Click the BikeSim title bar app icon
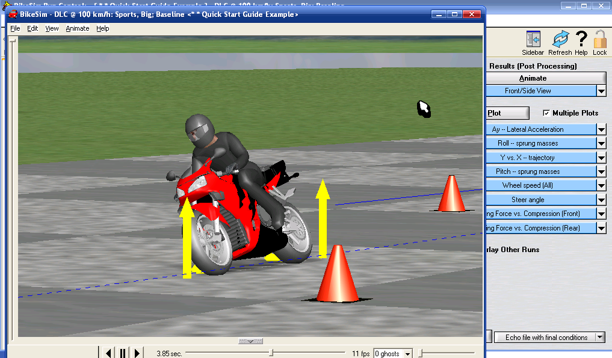Image resolution: width=612 pixels, height=358 pixels. [x=13, y=14]
